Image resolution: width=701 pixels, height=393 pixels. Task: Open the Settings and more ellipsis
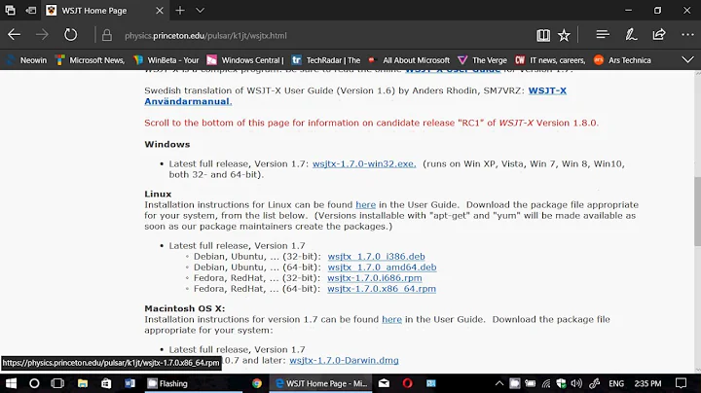[x=687, y=34]
